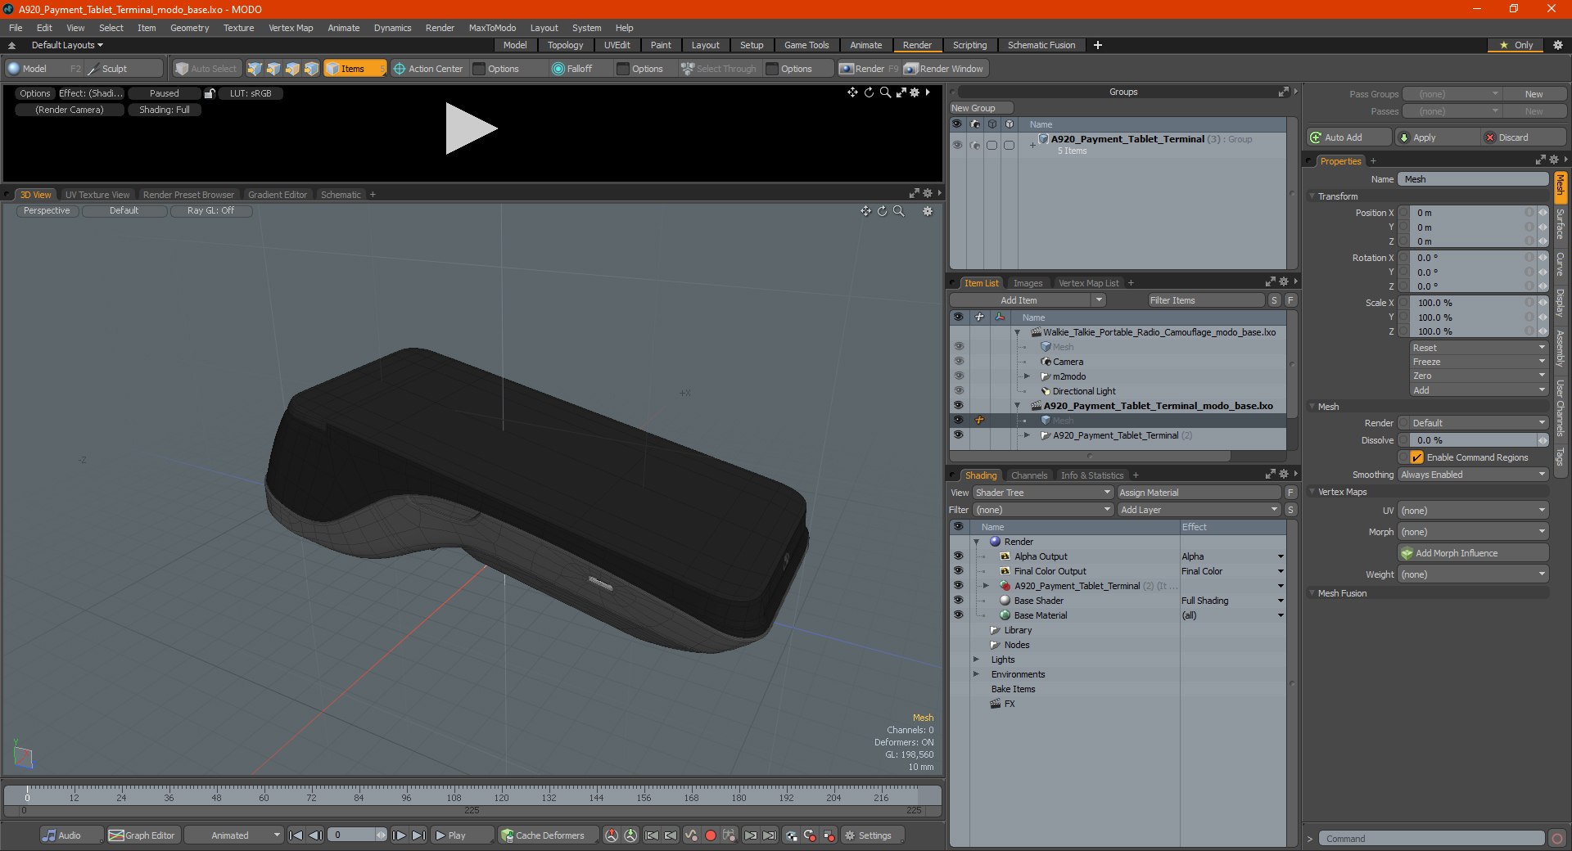Start preview render with large play arrow

[x=470, y=128]
